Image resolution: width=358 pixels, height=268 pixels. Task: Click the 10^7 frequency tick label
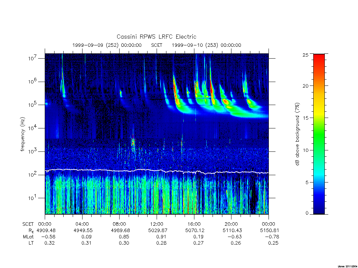(32, 58)
